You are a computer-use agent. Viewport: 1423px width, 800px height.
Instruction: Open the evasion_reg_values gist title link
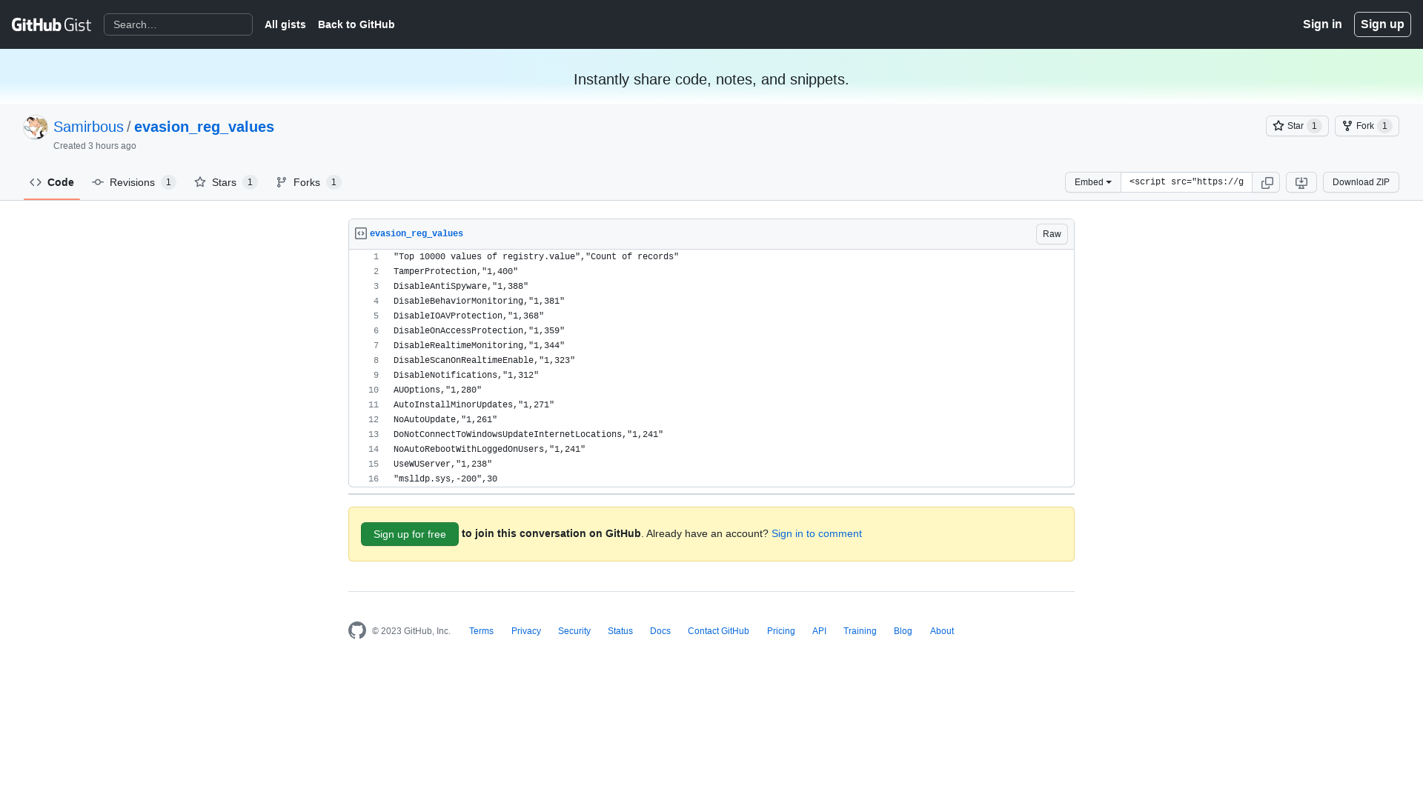(204, 127)
